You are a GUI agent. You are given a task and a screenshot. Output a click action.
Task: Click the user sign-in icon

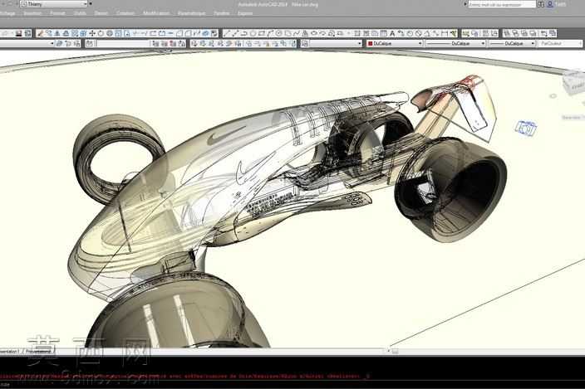click(x=550, y=4)
